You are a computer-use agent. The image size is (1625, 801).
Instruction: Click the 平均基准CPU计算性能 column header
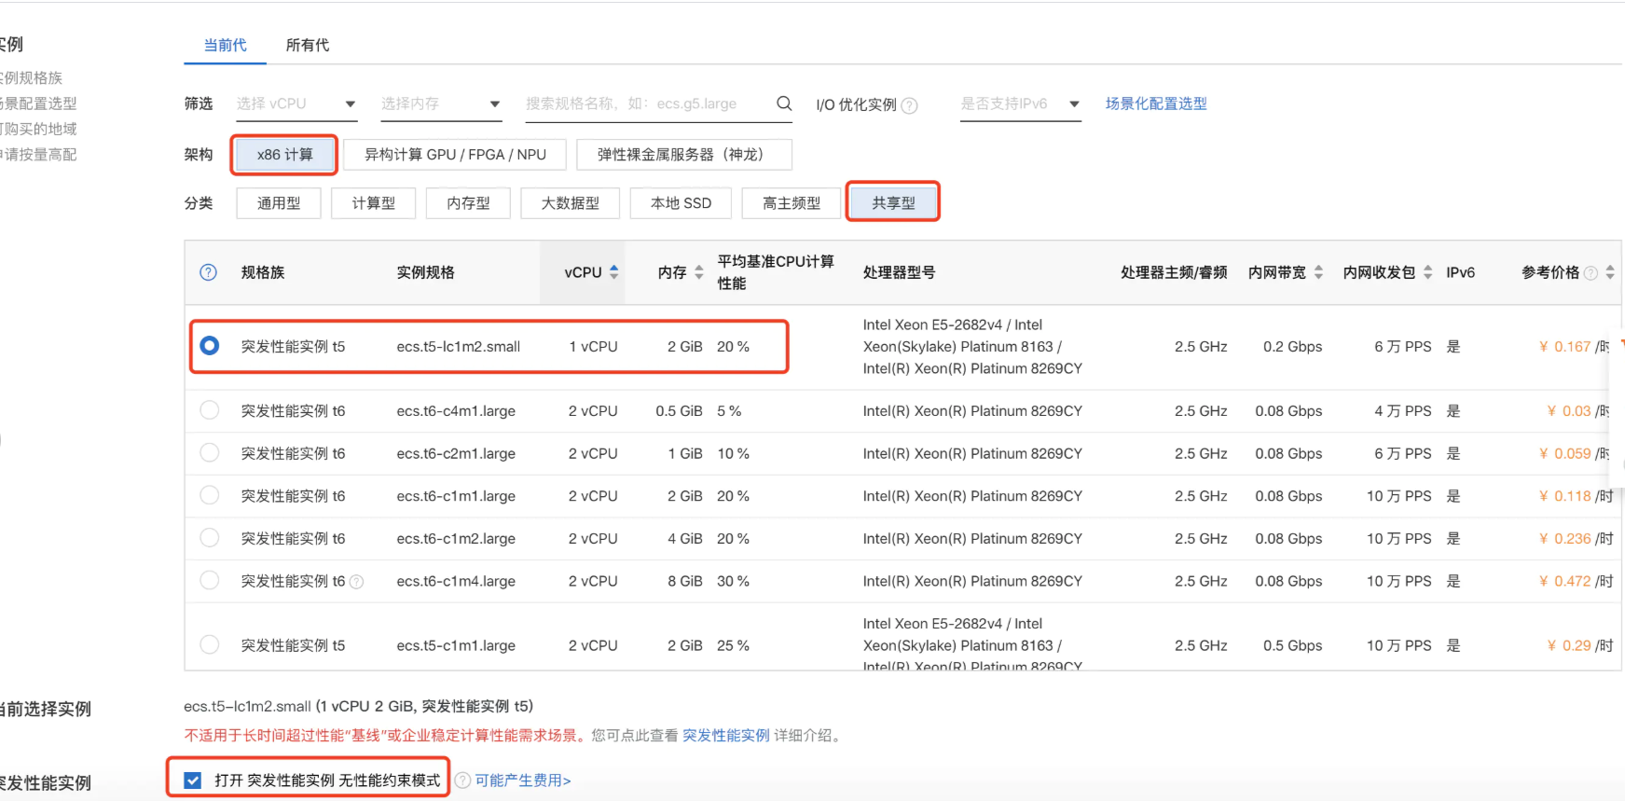(776, 272)
